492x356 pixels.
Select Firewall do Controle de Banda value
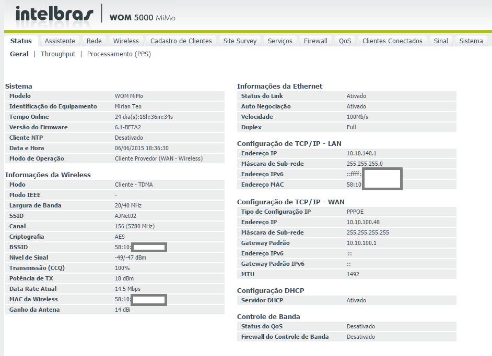(x=360, y=337)
